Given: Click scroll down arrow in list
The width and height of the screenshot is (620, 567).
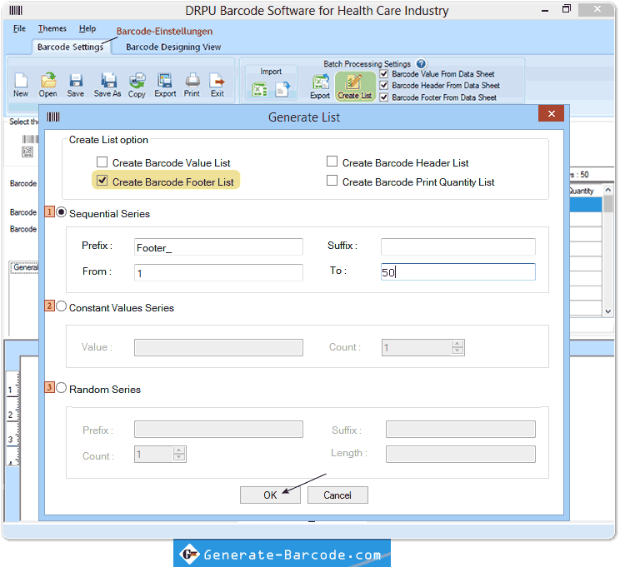Looking at the screenshot, I should [608, 311].
